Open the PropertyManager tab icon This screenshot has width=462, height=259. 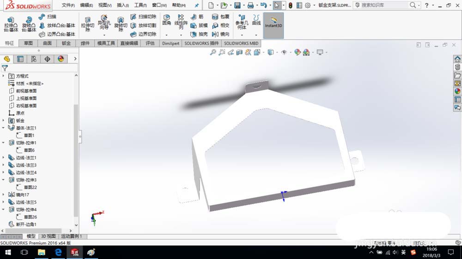20,59
